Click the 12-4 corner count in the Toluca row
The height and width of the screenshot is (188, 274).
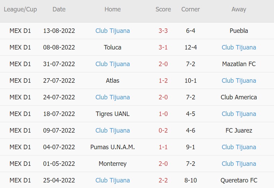[x=190, y=47]
